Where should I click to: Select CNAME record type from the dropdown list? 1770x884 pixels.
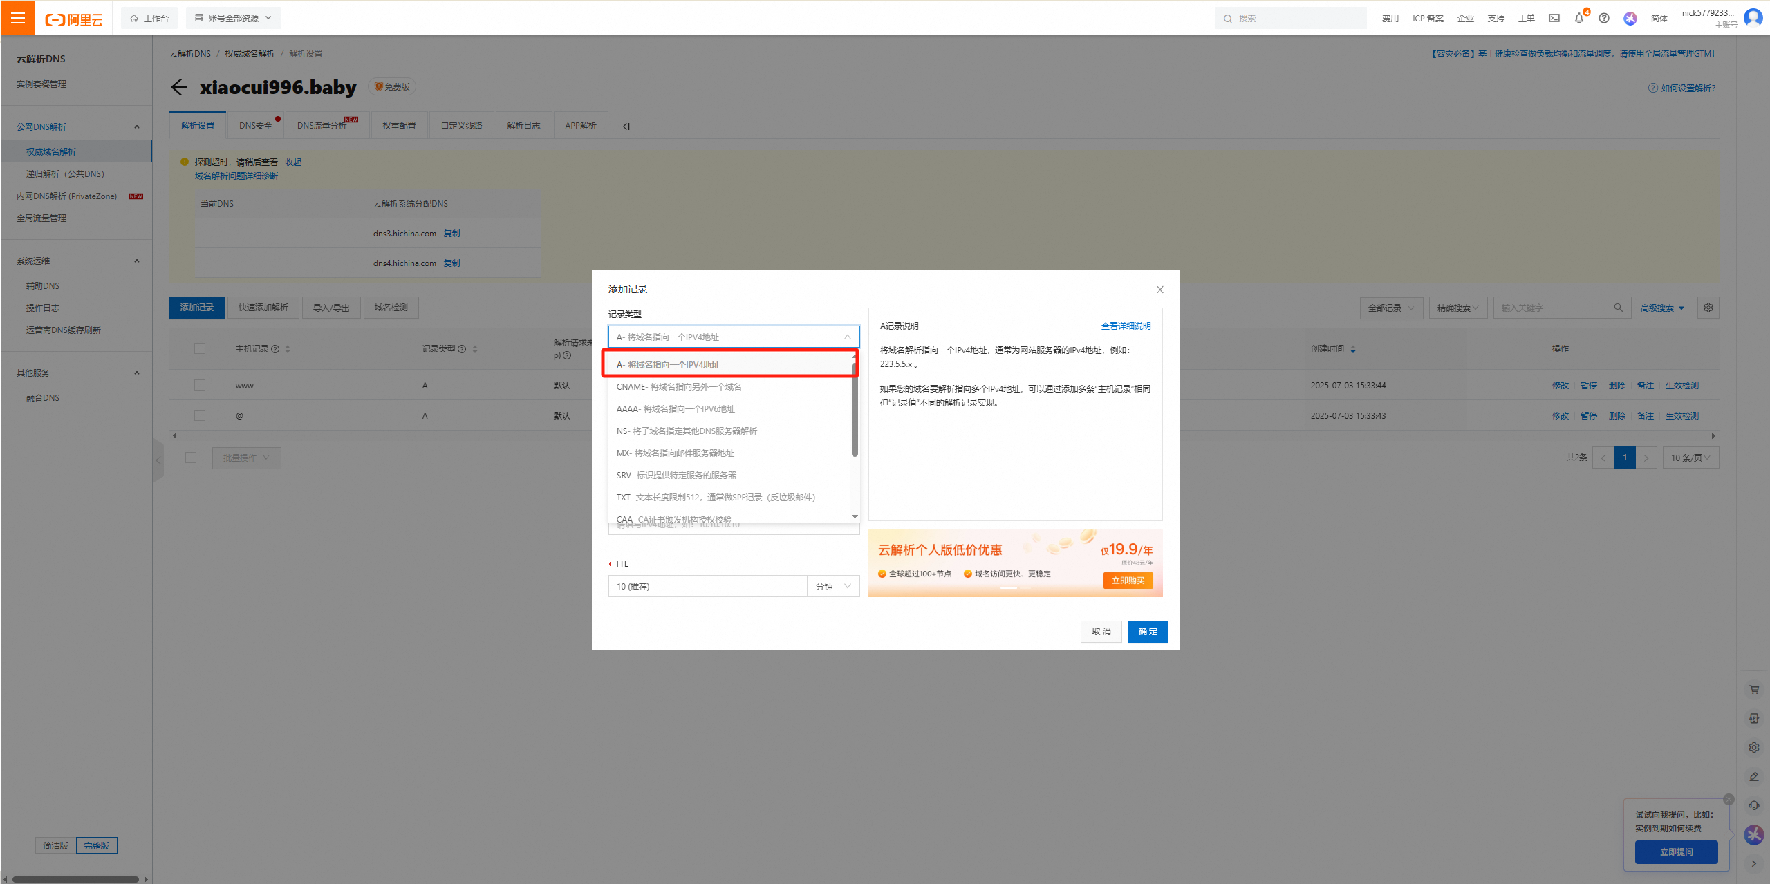click(x=679, y=386)
